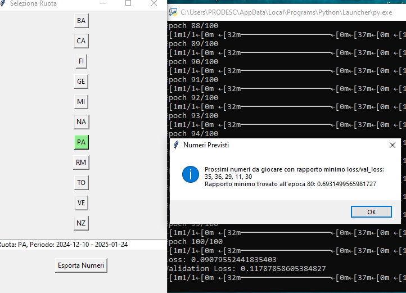
Task: Click the py.exe path in console title
Action: 286,12
